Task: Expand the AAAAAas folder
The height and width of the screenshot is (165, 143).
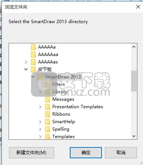Action: click(x=26, y=62)
